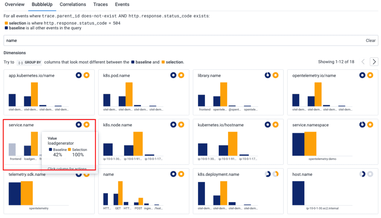Viewport: 381px width, 218px height.
Task: Switch to the Traces tab
Action: [x=100, y=4]
